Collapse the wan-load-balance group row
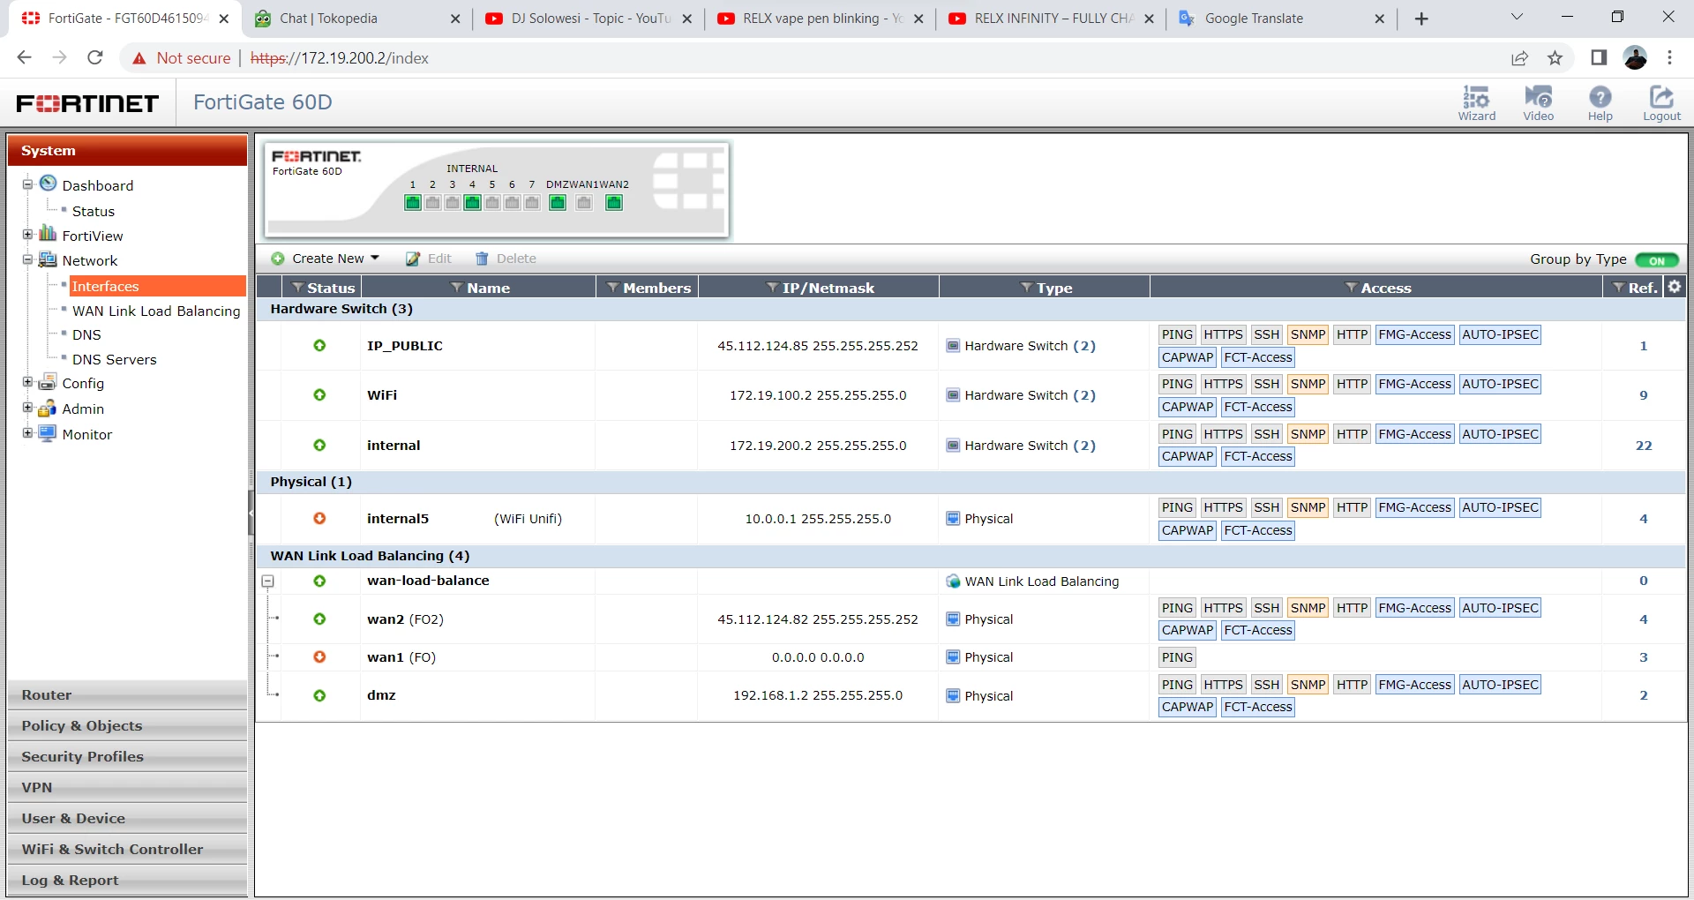This screenshot has width=1694, height=900. (268, 581)
